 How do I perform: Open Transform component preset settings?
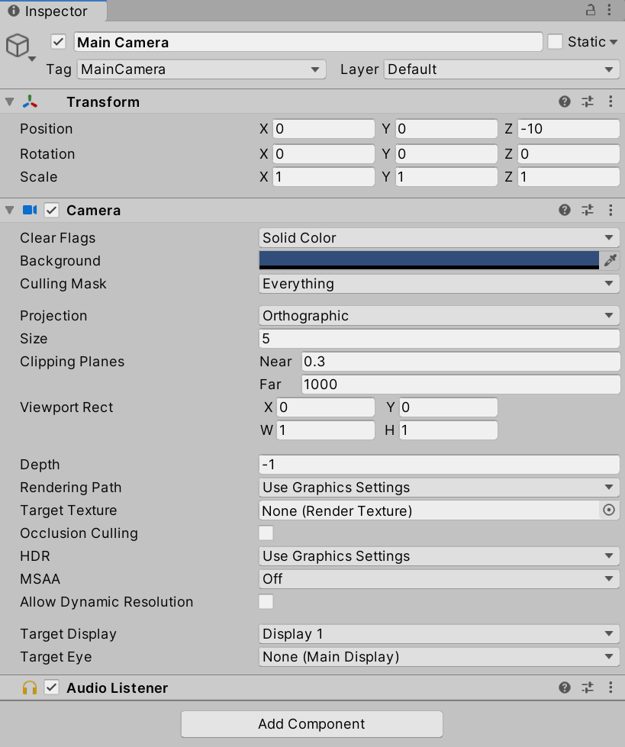tap(588, 101)
